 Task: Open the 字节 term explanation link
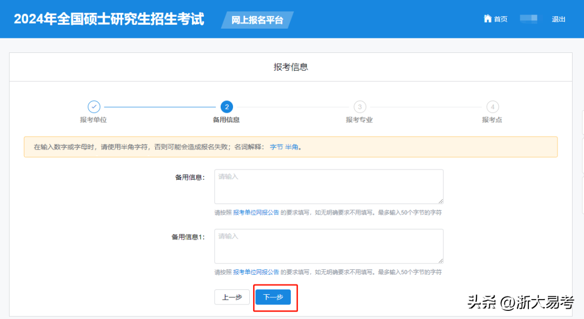point(276,147)
